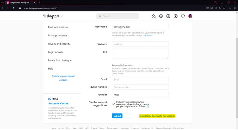Click Jobs footer link

pyautogui.click(x=75, y=128)
